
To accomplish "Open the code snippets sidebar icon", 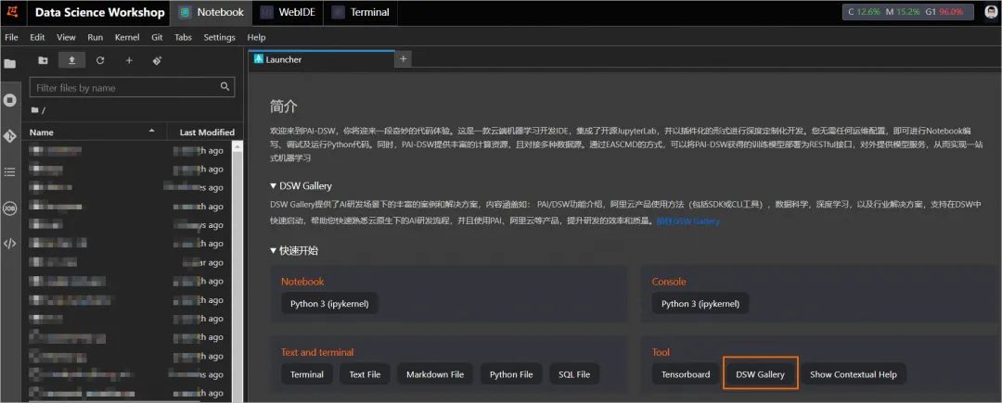I will click(x=10, y=244).
